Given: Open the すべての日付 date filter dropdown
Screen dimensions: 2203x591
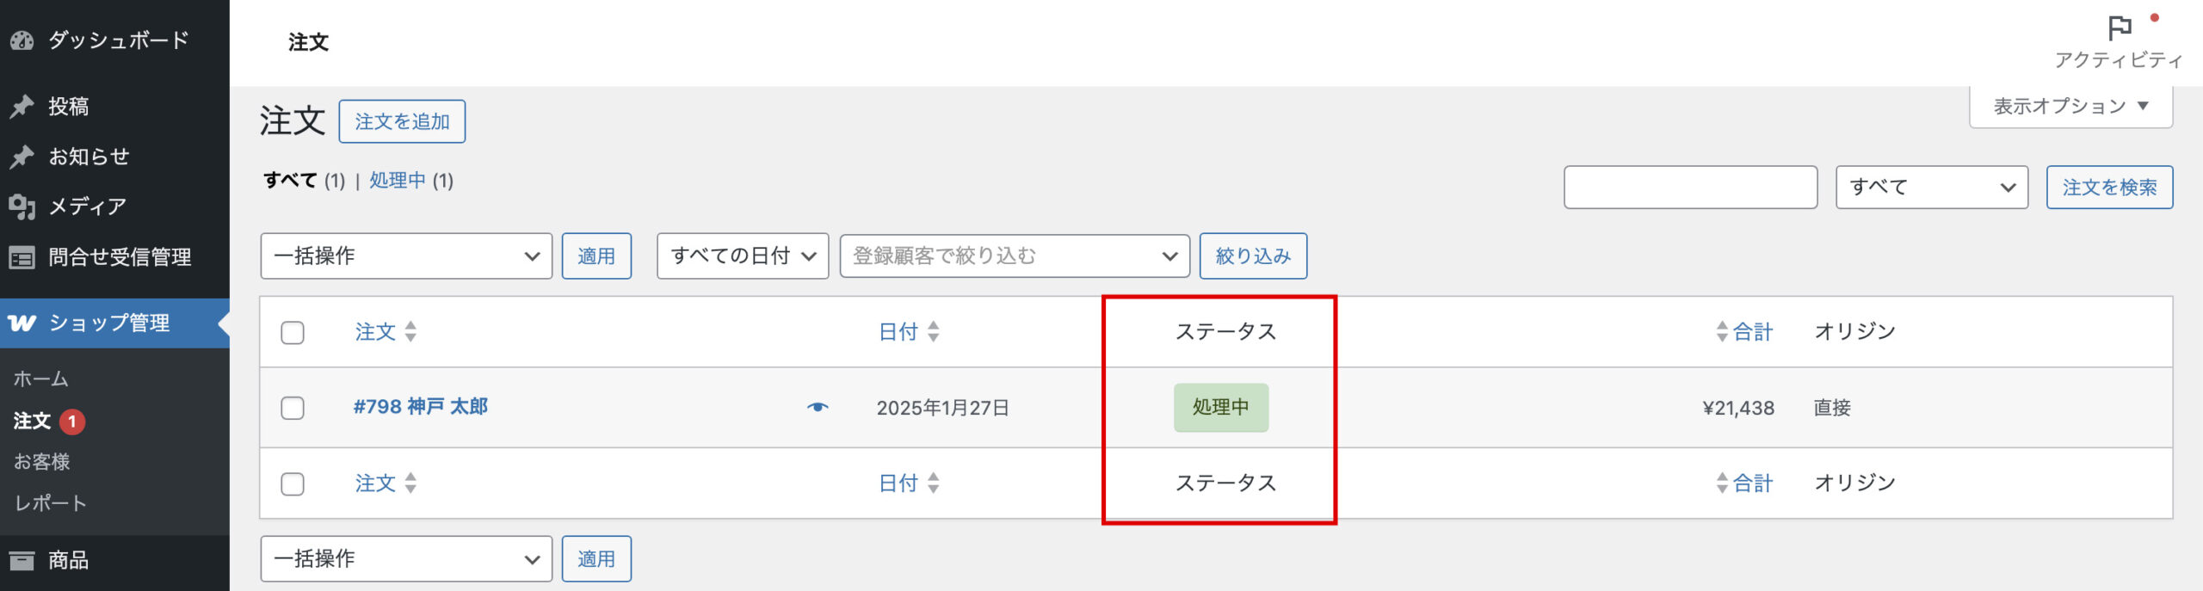Looking at the screenshot, I should [x=742, y=256].
